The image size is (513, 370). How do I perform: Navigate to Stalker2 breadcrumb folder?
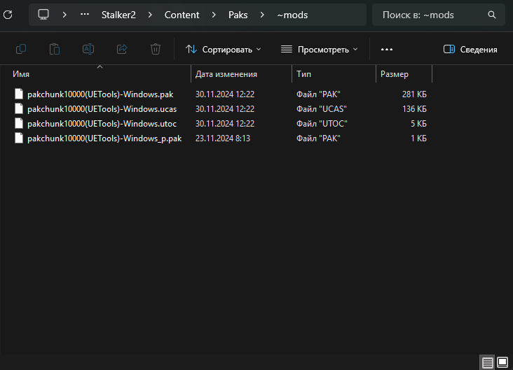click(x=118, y=15)
